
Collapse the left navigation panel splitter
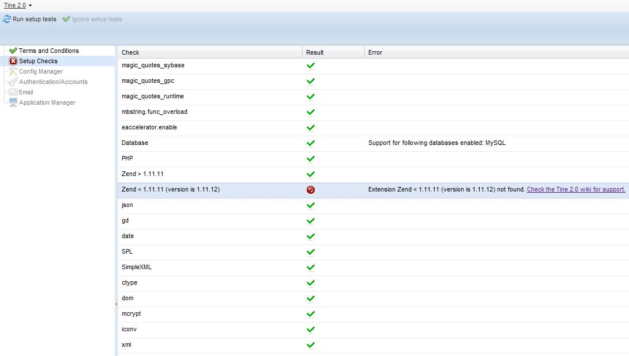[x=116, y=304]
